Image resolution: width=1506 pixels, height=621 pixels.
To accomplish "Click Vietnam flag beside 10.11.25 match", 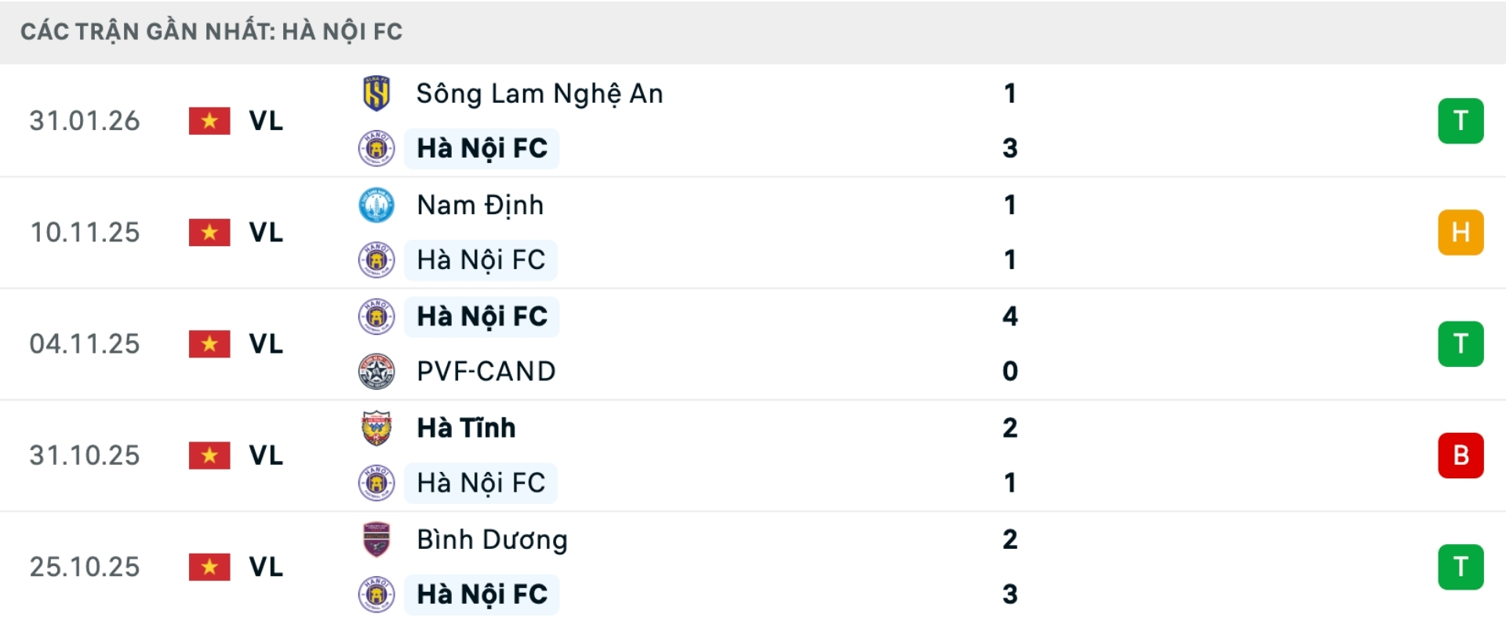I will coord(209,233).
